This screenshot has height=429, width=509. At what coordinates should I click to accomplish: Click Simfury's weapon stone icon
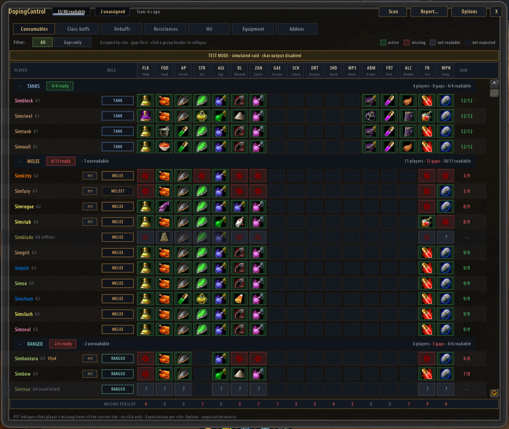[x=446, y=191]
